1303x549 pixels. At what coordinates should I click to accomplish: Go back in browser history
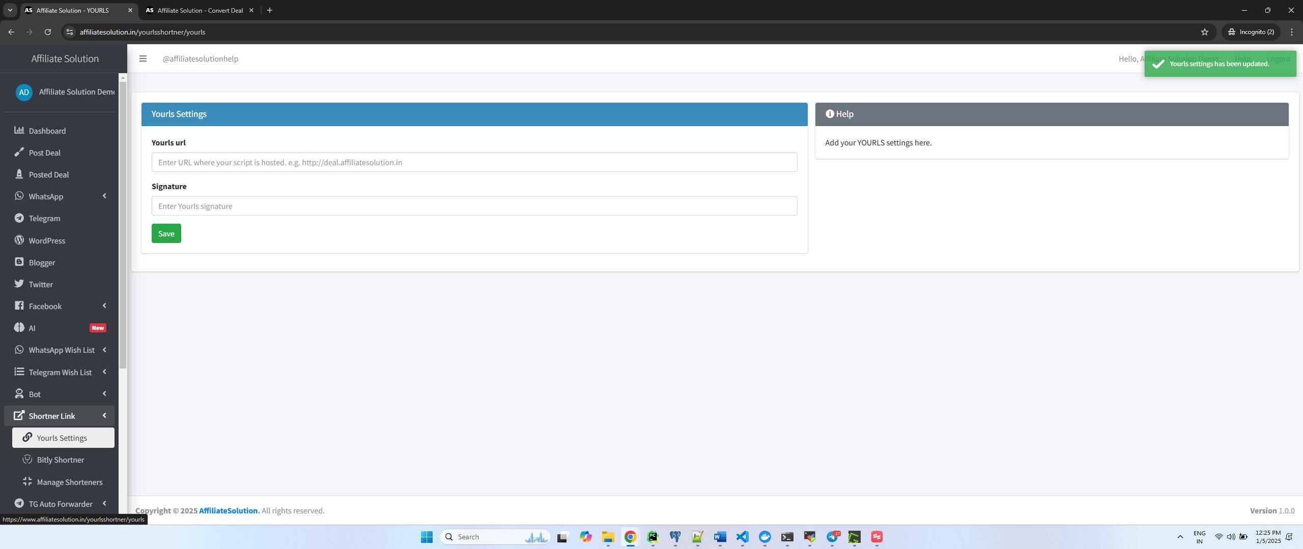pyautogui.click(x=11, y=32)
